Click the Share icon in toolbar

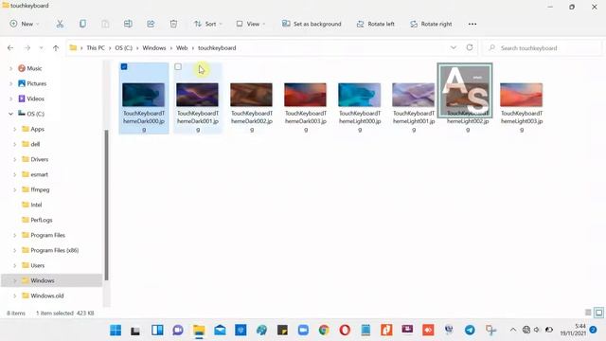pyautogui.click(x=151, y=24)
